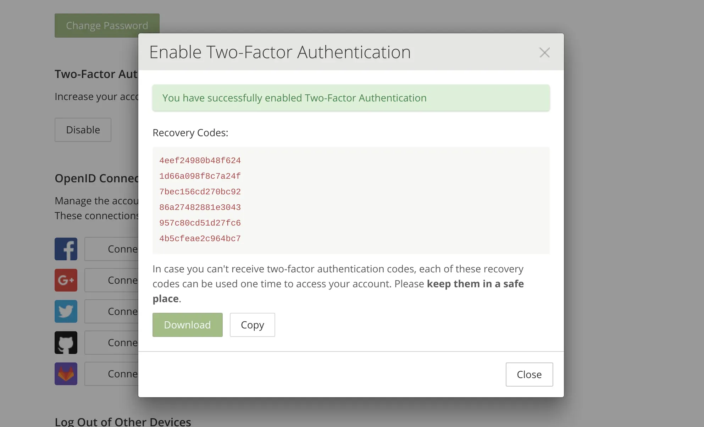Click the Change Password button
Screen dimensions: 704x427
[x=107, y=24]
